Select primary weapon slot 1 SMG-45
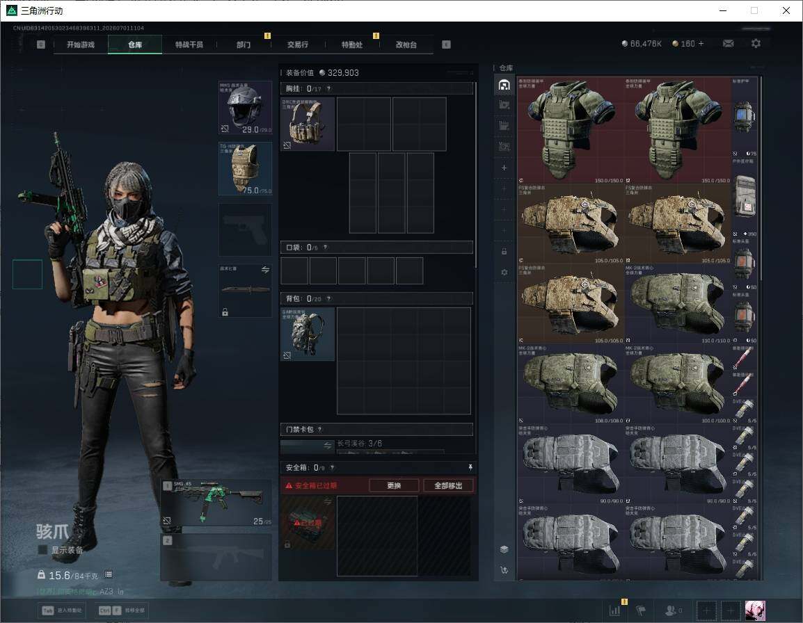The width and height of the screenshot is (803, 623). point(216,502)
